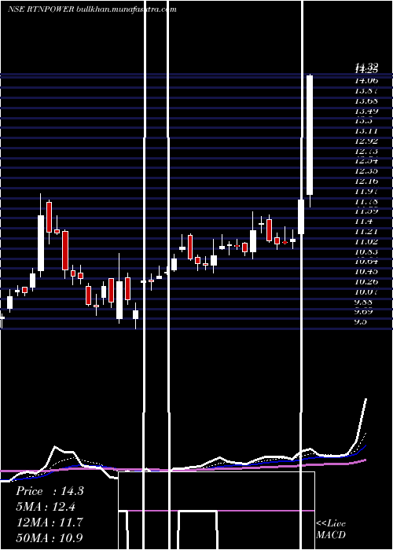The width and height of the screenshot is (393, 550).
Task: Click the 13.49 price axis label
Action: (x=366, y=112)
